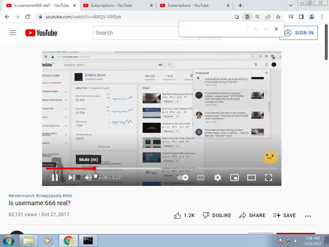Screen dimensions: 329x247
Task: Go to next find result
Action: click(x=266, y=29)
